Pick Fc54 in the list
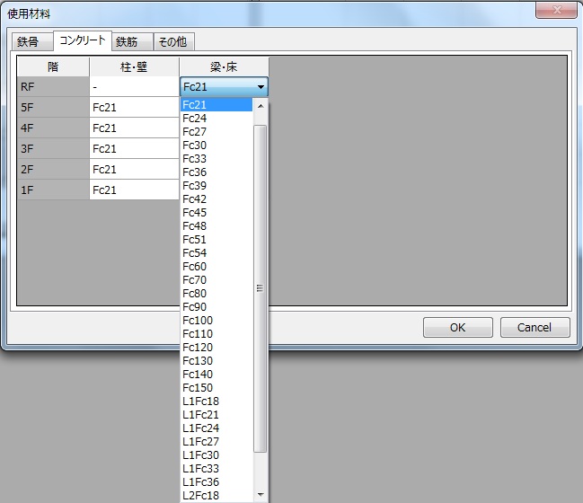The width and height of the screenshot is (583, 503). coord(216,252)
